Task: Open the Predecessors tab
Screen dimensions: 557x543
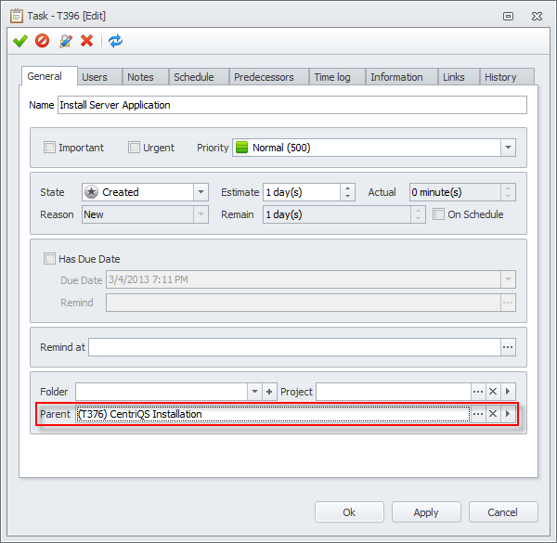Action: click(264, 77)
